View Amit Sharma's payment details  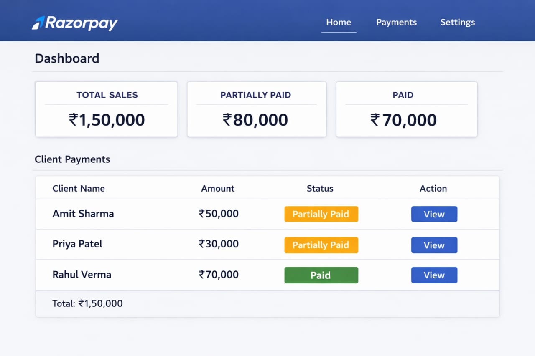(434, 214)
